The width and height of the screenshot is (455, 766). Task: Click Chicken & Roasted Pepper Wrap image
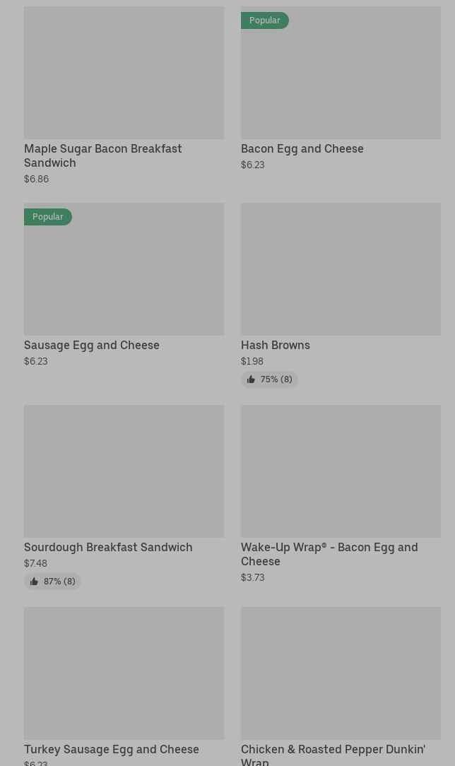point(341,673)
